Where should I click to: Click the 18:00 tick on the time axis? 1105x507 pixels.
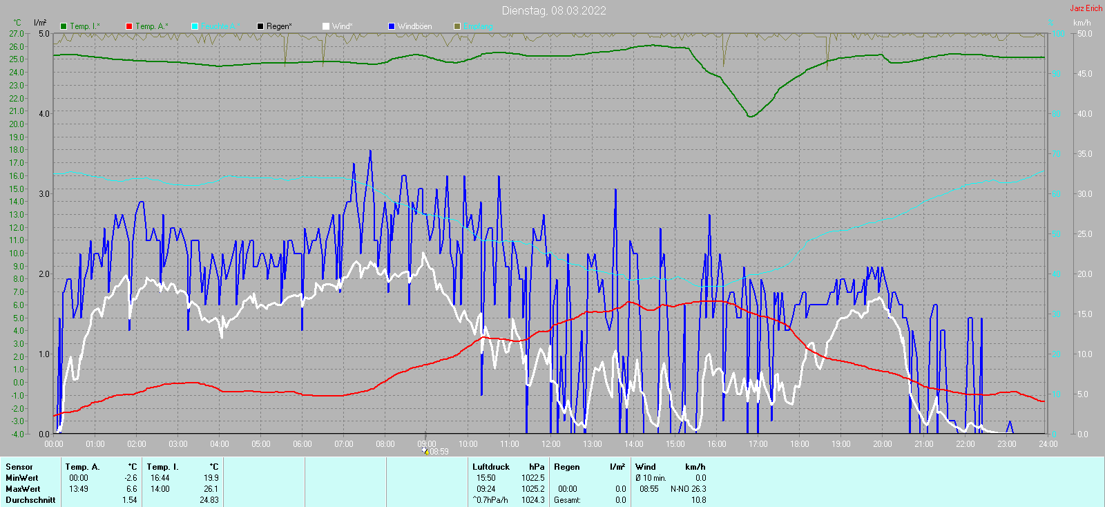(x=800, y=443)
